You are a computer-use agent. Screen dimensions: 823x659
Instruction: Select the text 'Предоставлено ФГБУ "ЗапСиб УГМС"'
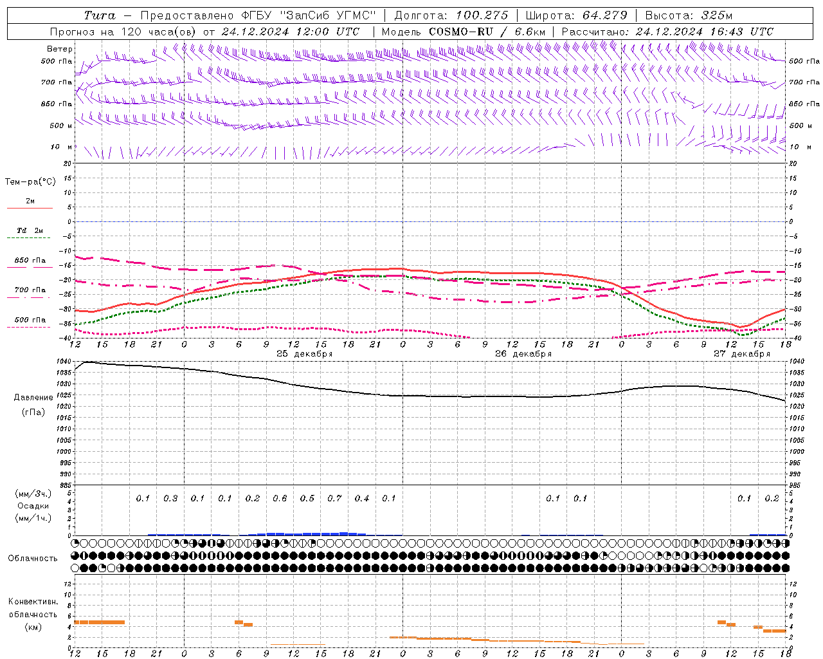coord(257,15)
